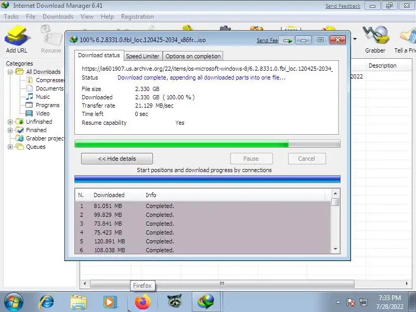The image size is (416, 312).
Task: Click the main list horizontal scrollbar thumb
Action: click(x=222, y=283)
